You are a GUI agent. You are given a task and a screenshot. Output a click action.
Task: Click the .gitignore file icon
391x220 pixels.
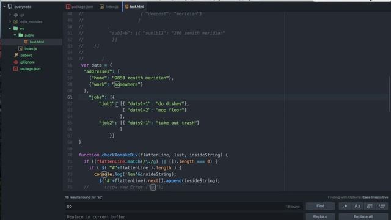(16, 62)
